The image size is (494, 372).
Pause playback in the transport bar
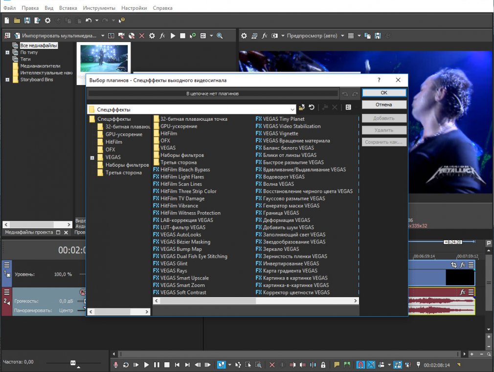(157, 365)
